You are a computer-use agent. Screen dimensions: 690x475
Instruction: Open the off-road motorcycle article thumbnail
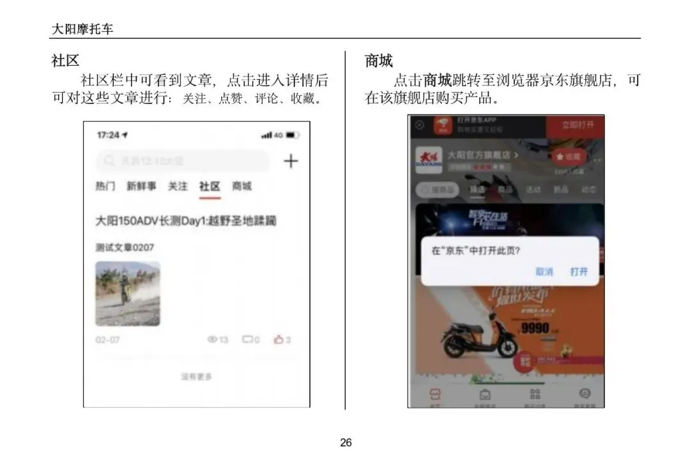click(128, 293)
